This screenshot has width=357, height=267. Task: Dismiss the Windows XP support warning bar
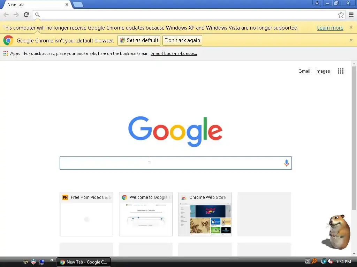(x=351, y=27)
